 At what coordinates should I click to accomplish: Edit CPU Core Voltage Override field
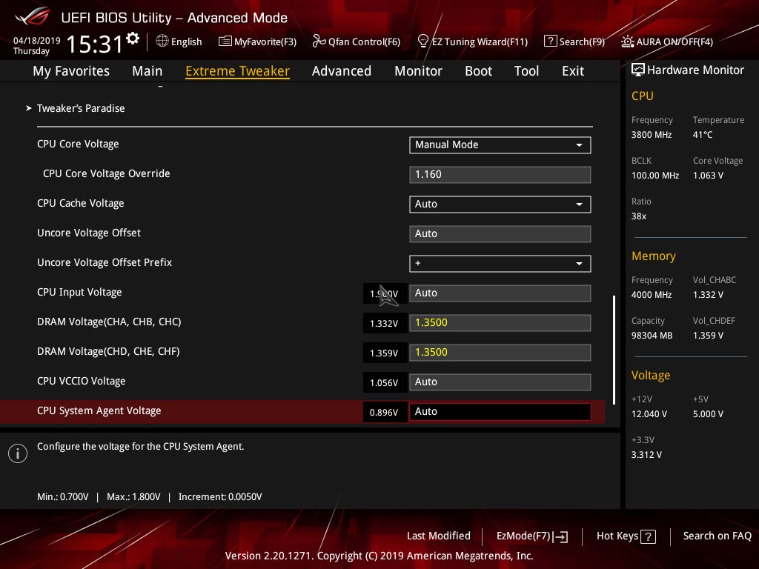(x=500, y=175)
